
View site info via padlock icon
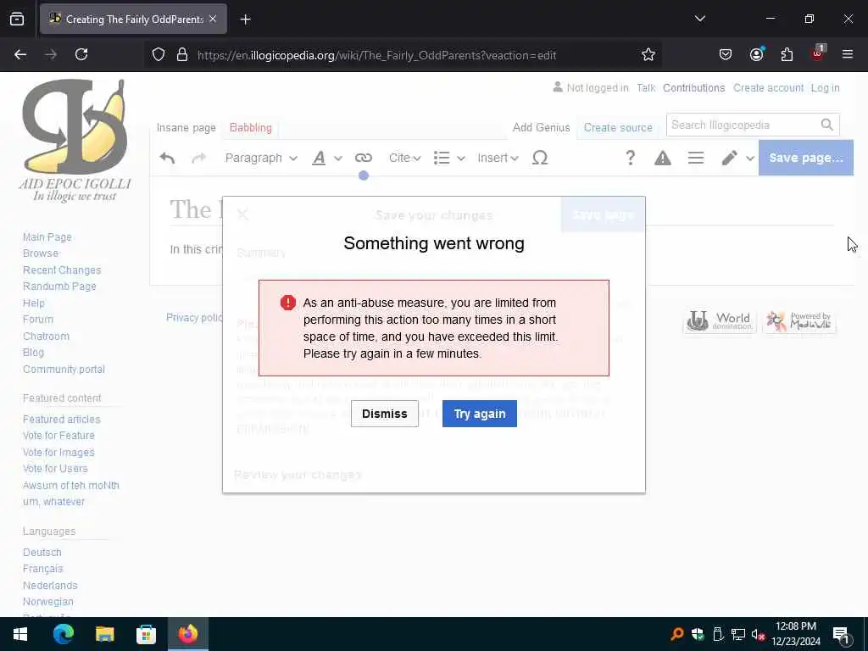click(182, 55)
